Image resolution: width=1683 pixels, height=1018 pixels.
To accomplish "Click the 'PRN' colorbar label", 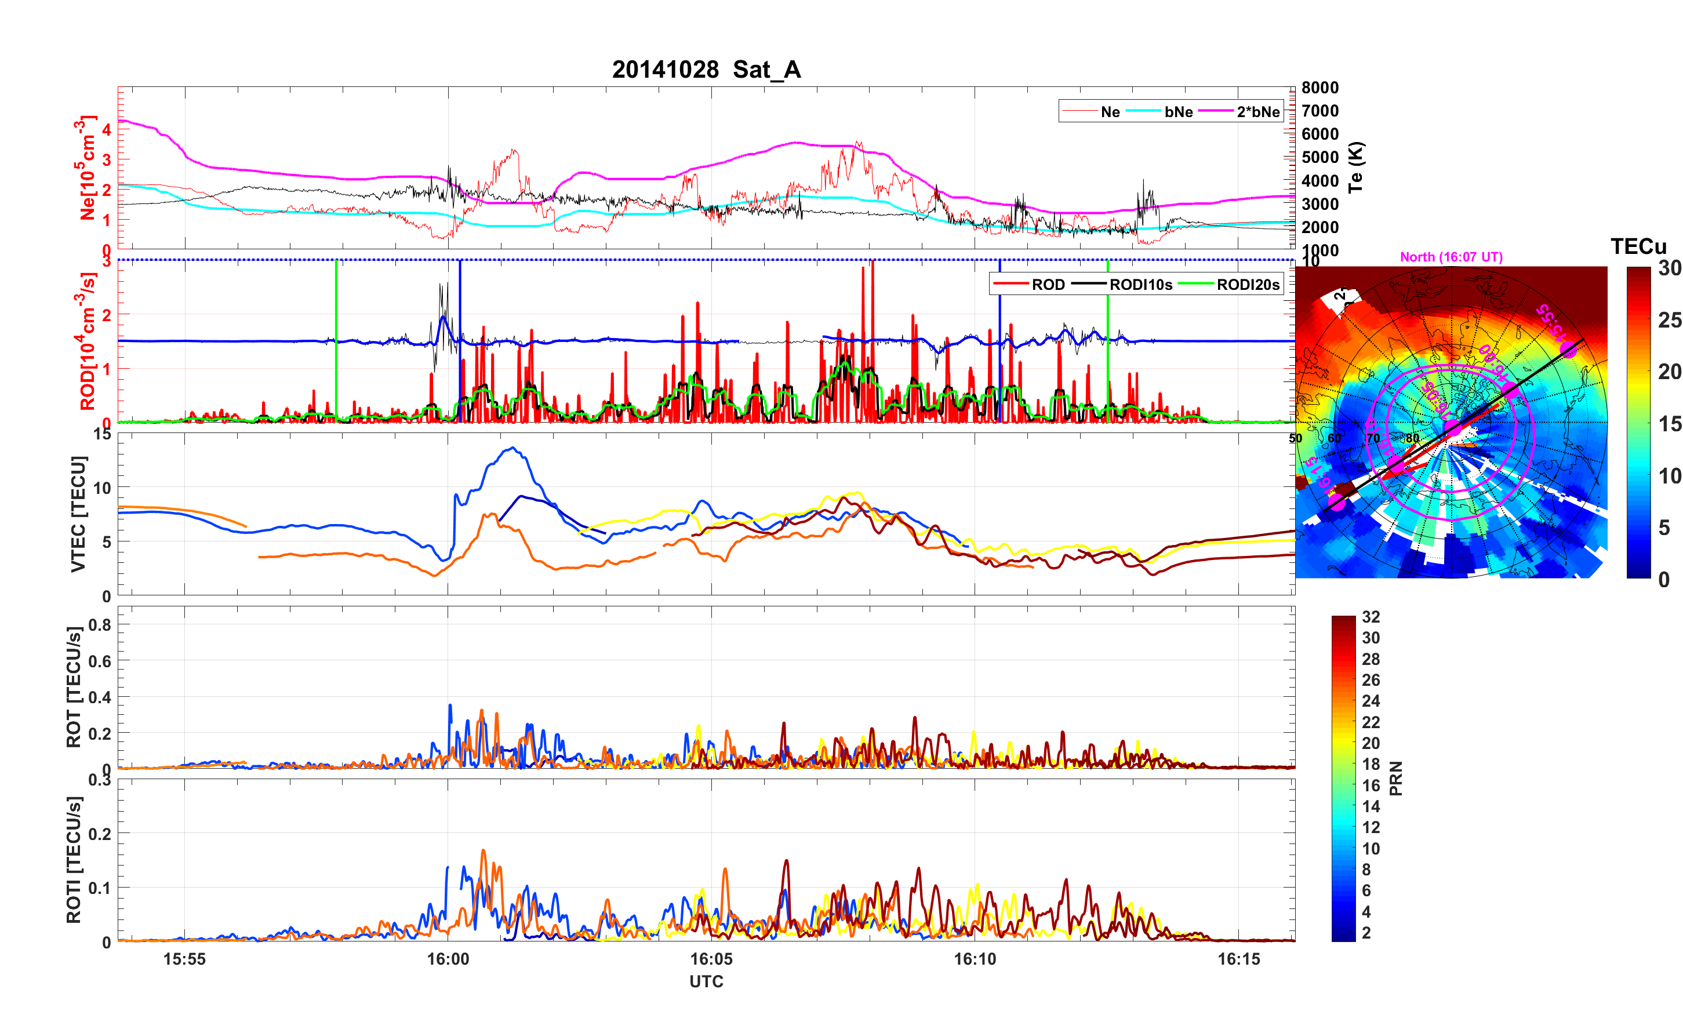I will click(x=1395, y=778).
